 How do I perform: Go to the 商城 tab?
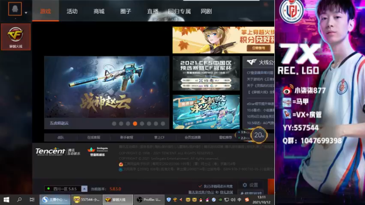tap(99, 11)
